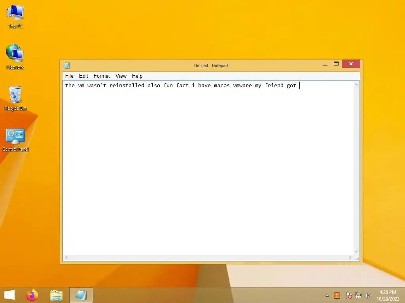Image resolution: width=405 pixels, height=303 pixels.
Task: Open the Action Center flag icon
Action: pyautogui.click(x=348, y=296)
